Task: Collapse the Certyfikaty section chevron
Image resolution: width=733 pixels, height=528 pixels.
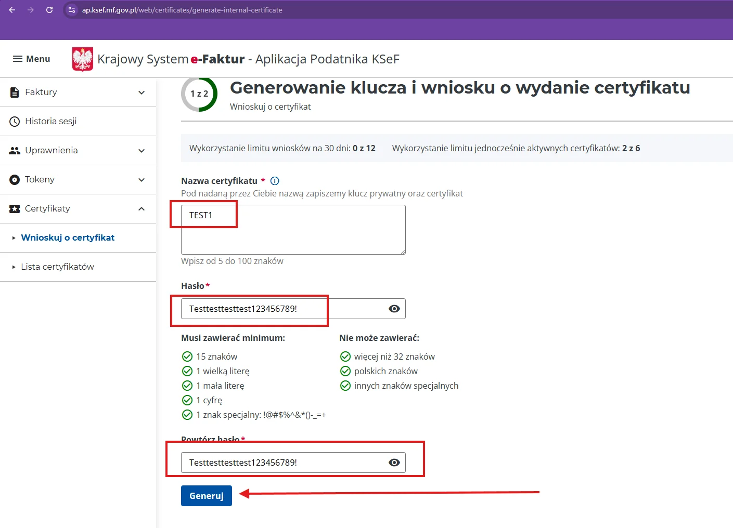Action: tap(142, 208)
